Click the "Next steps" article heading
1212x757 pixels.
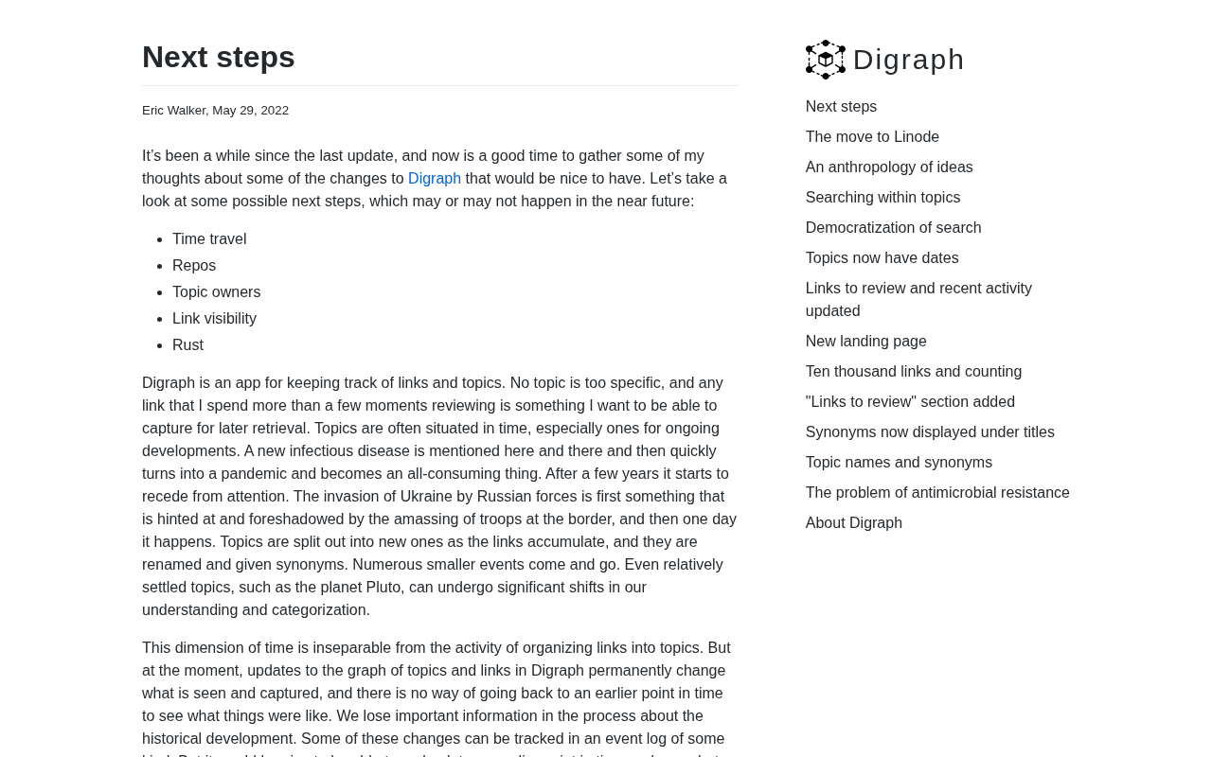(219, 58)
